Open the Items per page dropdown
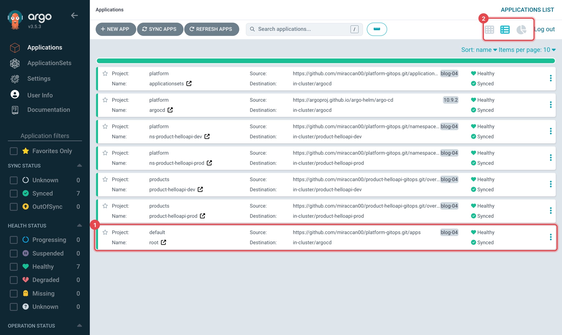562x335 pixels. tap(527, 50)
